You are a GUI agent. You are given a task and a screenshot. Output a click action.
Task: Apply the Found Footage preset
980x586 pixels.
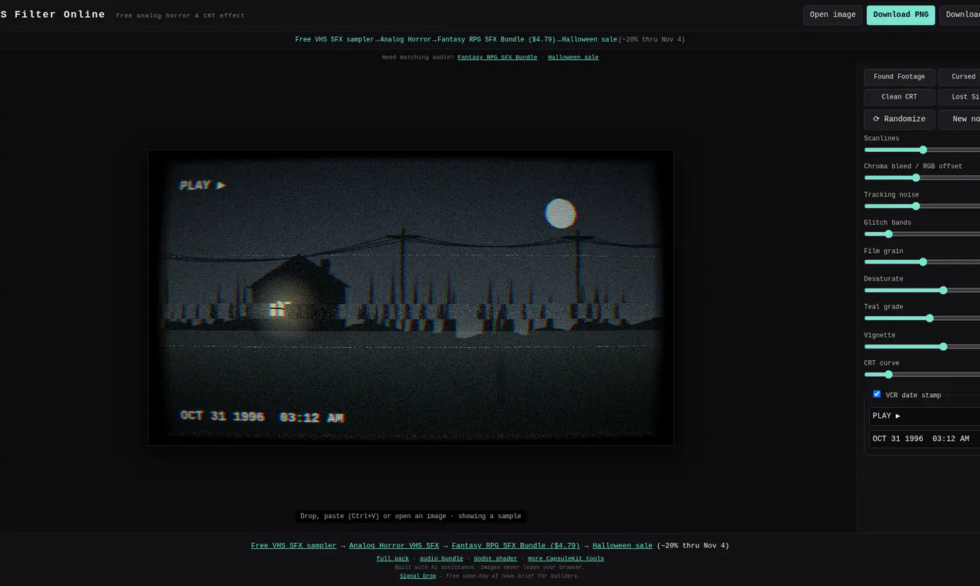[899, 77]
